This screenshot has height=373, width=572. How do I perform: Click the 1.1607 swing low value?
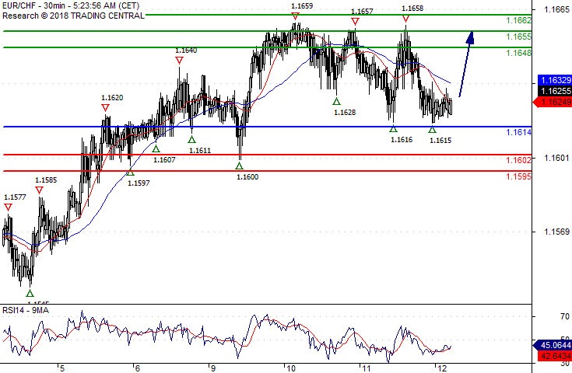(x=164, y=159)
